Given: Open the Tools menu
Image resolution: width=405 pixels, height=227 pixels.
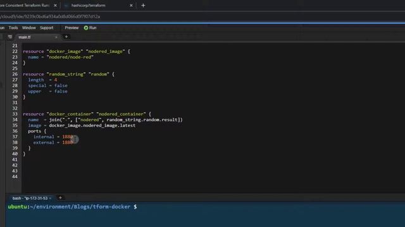Looking at the screenshot, I should pos(13,28).
